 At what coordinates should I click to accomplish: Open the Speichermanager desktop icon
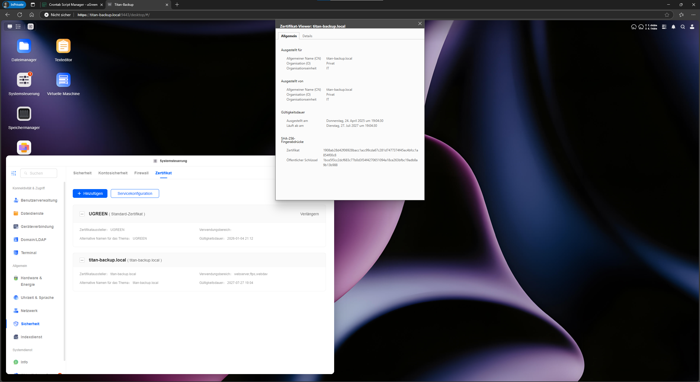pos(24,114)
